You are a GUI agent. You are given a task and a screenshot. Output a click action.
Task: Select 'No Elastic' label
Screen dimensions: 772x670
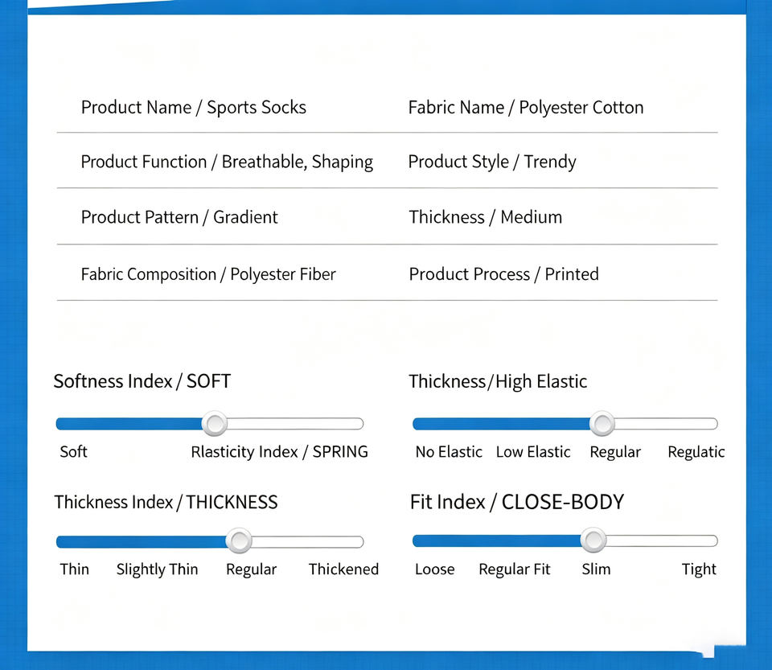449,451
